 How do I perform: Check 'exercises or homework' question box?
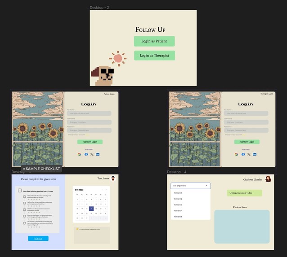click(x=24, y=223)
